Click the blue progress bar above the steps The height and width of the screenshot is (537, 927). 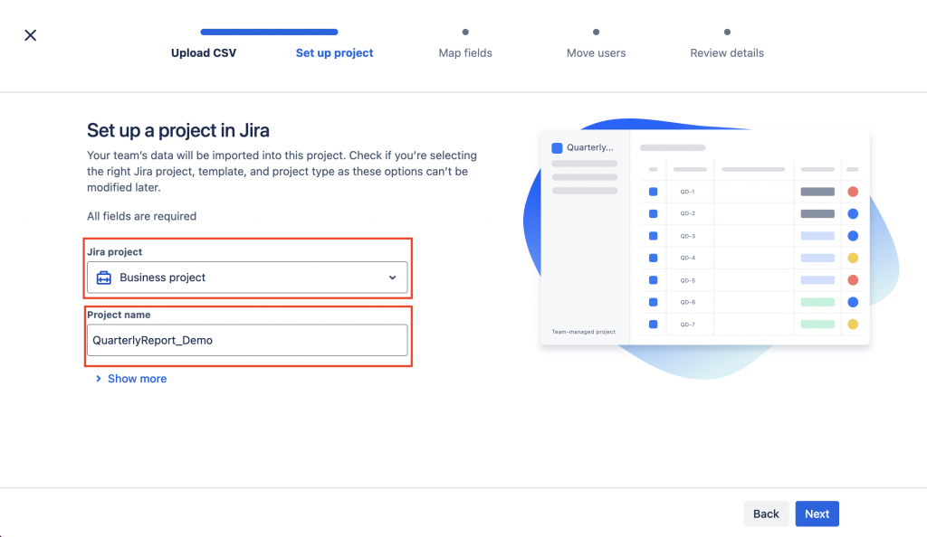[x=269, y=32]
